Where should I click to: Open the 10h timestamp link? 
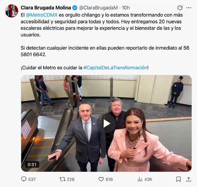(x=126, y=8)
